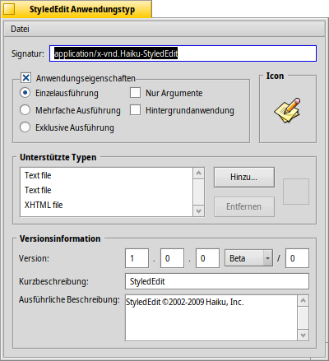Click the StyledEdit pencil-and-notepad icon
Viewport: 329px width, 361px height.
tap(287, 110)
